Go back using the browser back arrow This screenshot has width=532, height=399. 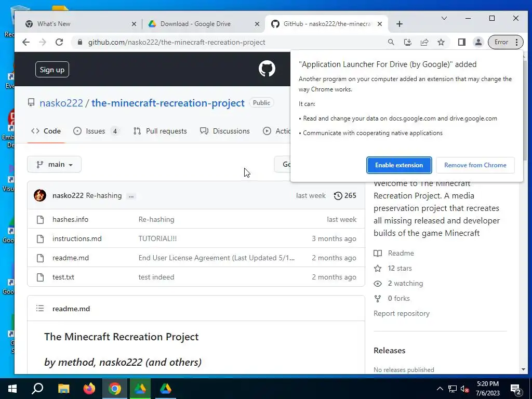(x=26, y=42)
